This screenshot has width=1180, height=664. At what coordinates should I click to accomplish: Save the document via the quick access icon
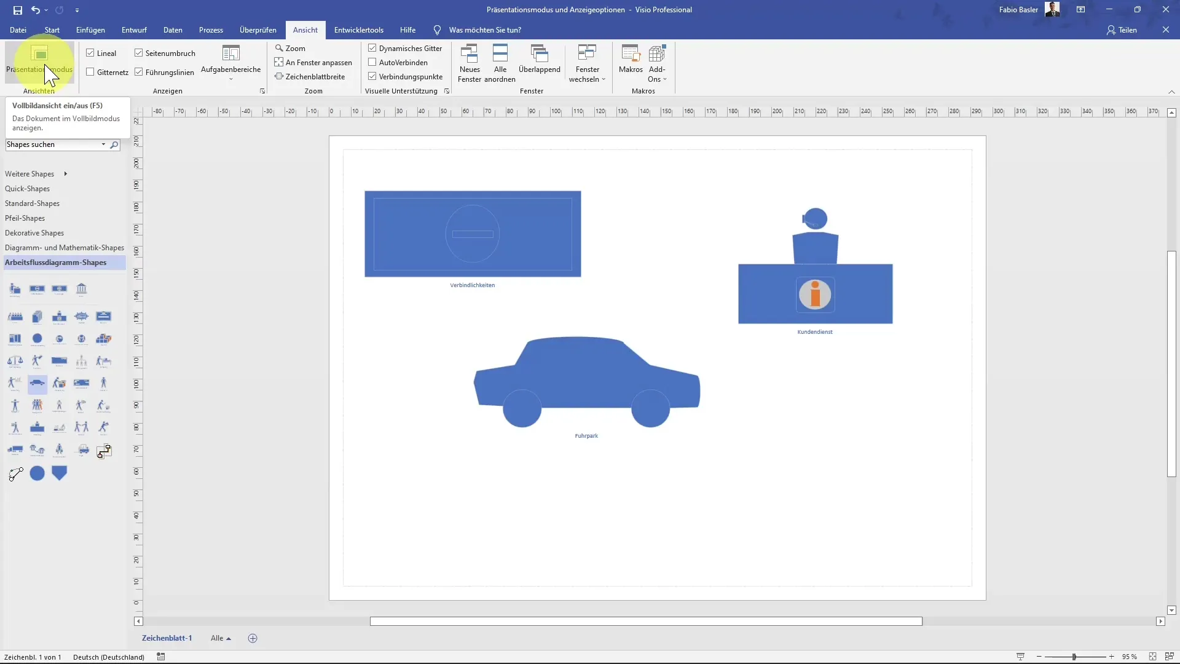pos(18,10)
